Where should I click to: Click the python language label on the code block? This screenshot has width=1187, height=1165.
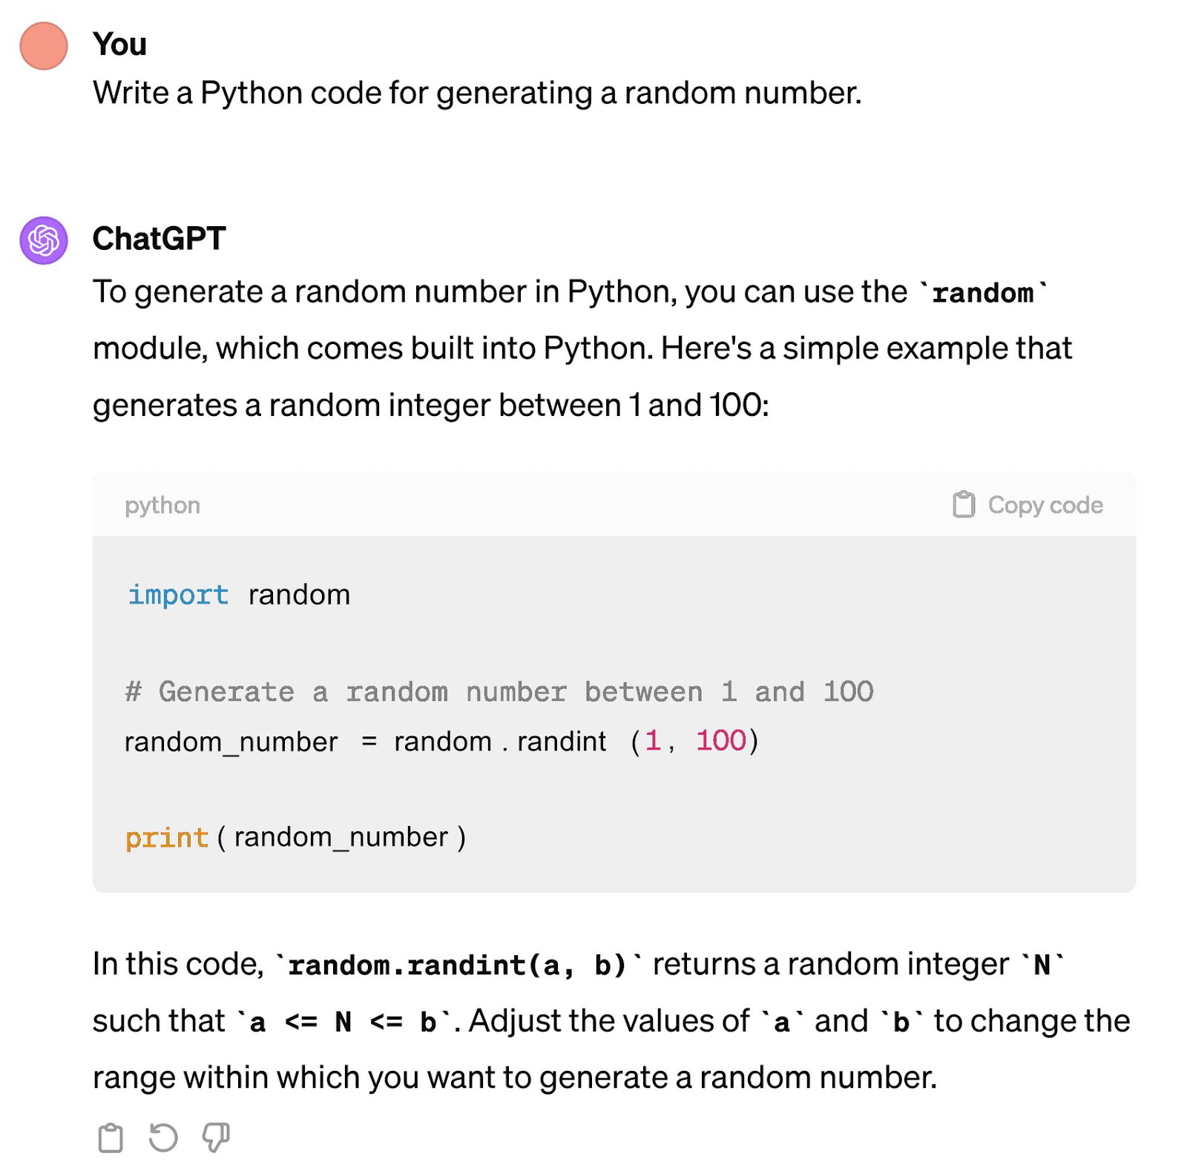pos(162,504)
